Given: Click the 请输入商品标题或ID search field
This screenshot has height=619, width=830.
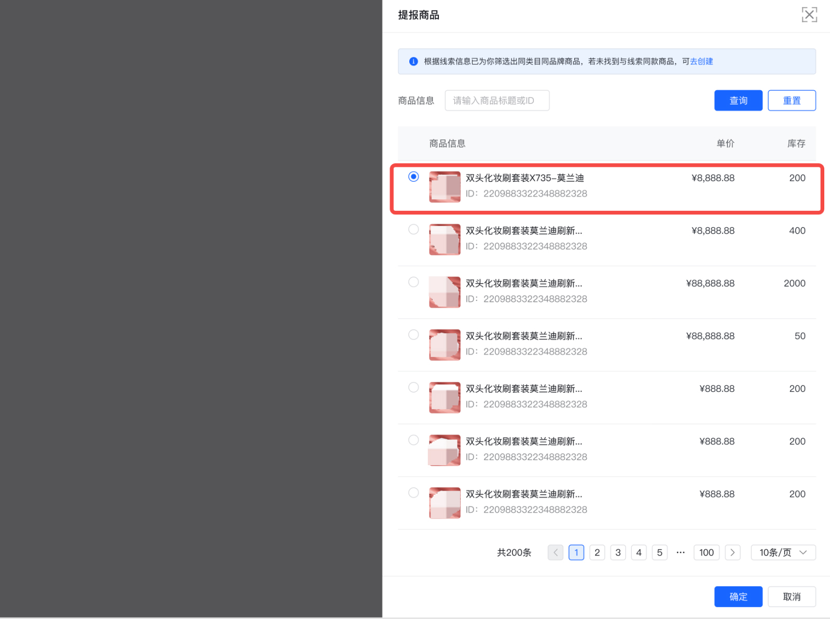Looking at the screenshot, I should pos(496,100).
